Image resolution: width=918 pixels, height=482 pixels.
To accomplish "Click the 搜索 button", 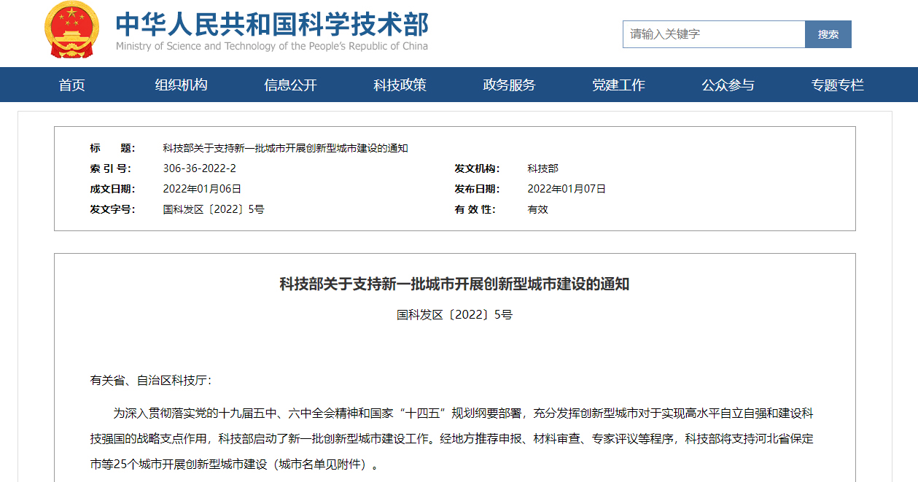I will [x=828, y=34].
